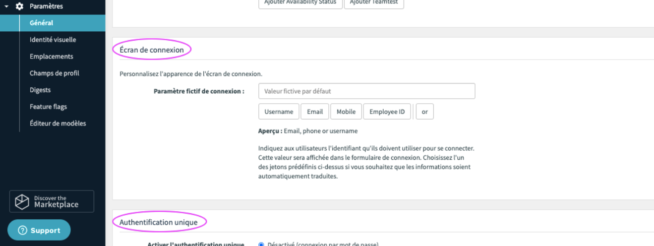Open Feature flags settings
654x246 pixels.
click(x=48, y=107)
